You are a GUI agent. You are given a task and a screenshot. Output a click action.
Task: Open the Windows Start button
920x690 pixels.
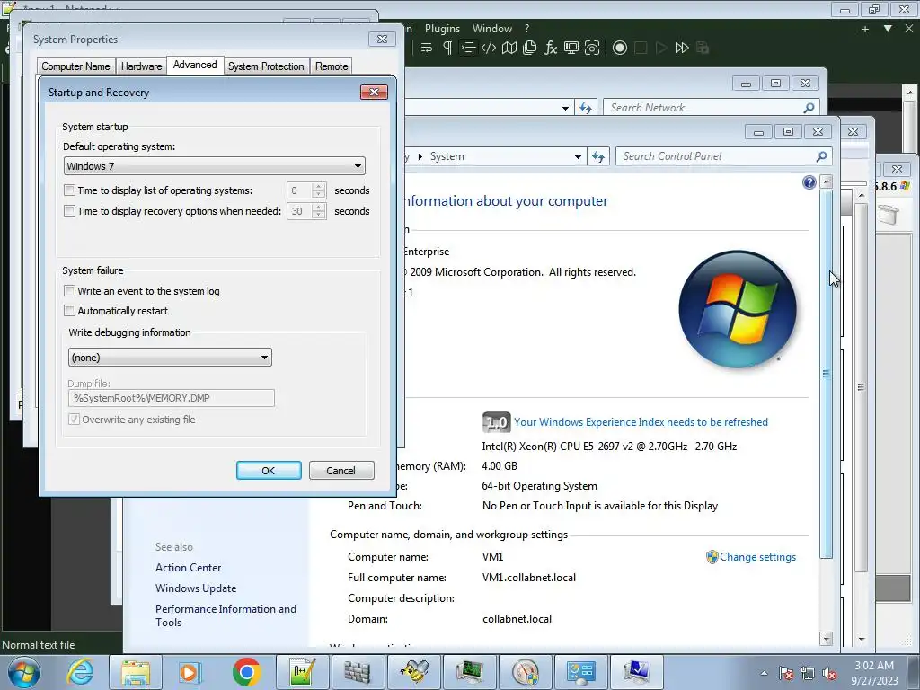[23, 672]
